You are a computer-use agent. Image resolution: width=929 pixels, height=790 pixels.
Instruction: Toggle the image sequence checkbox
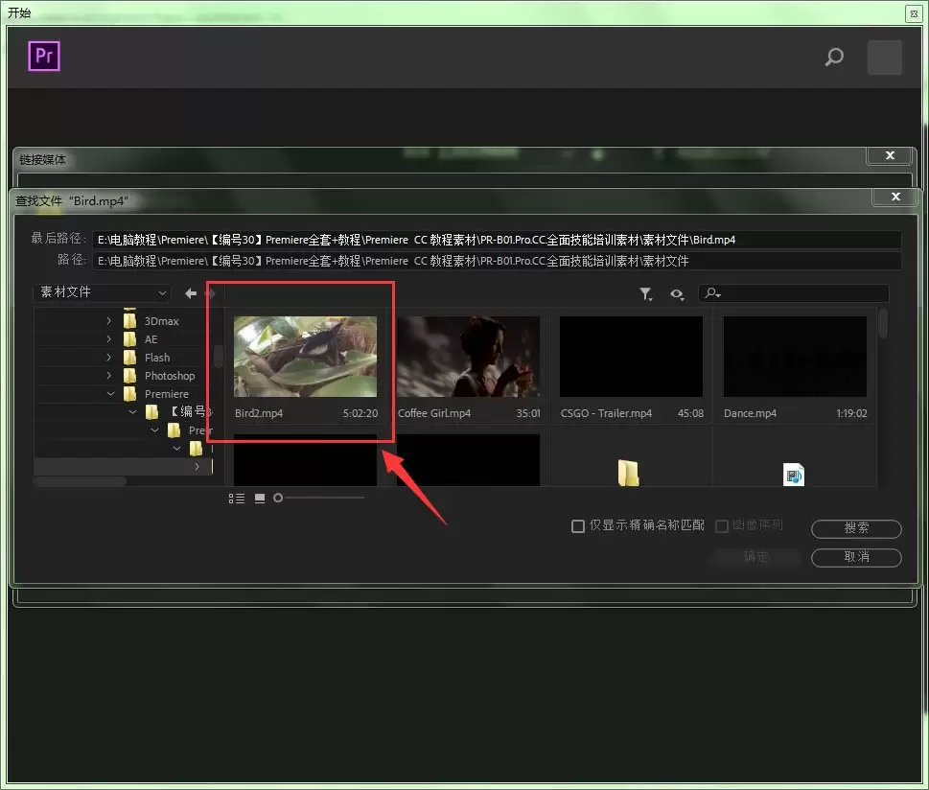coord(722,526)
